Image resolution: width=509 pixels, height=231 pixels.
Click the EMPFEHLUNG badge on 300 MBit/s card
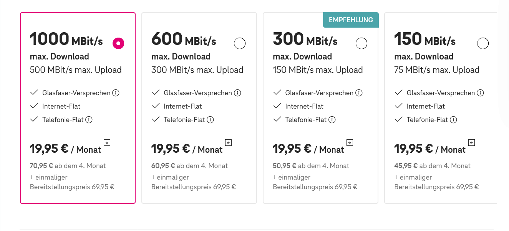351,20
